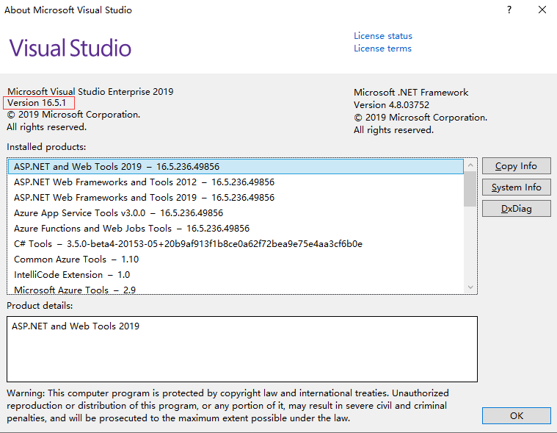
Task: Launch DxDiag from the button
Action: [516, 209]
